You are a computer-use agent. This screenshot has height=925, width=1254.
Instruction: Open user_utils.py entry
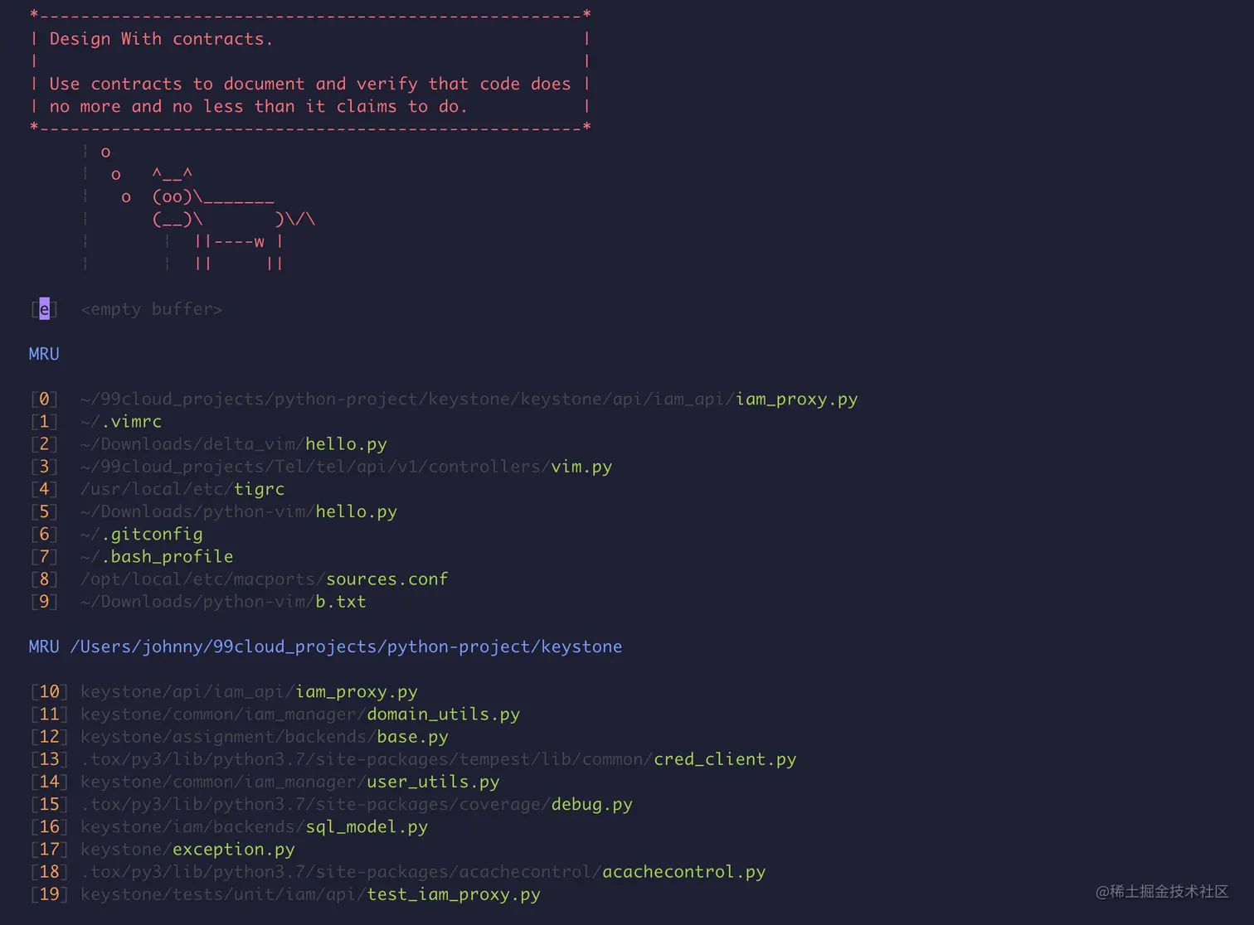pyautogui.click(x=265, y=781)
